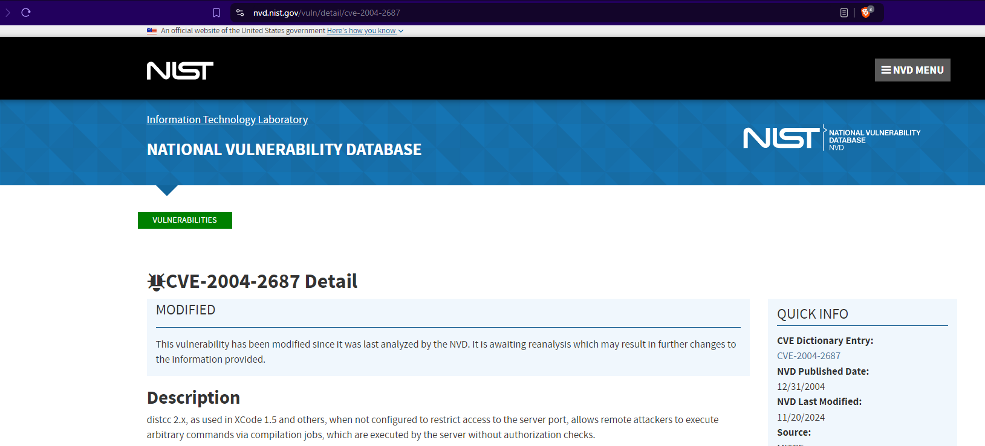Bookmark this page using the bookmark icon
The image size is (985, 446).
(216, 13)
